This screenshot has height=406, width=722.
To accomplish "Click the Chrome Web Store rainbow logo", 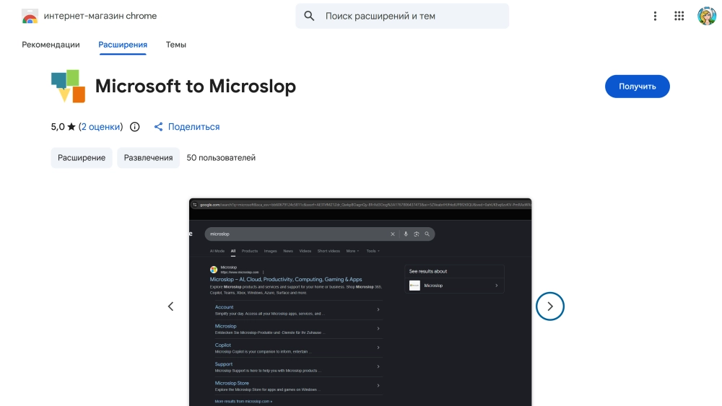I will 30,16.
